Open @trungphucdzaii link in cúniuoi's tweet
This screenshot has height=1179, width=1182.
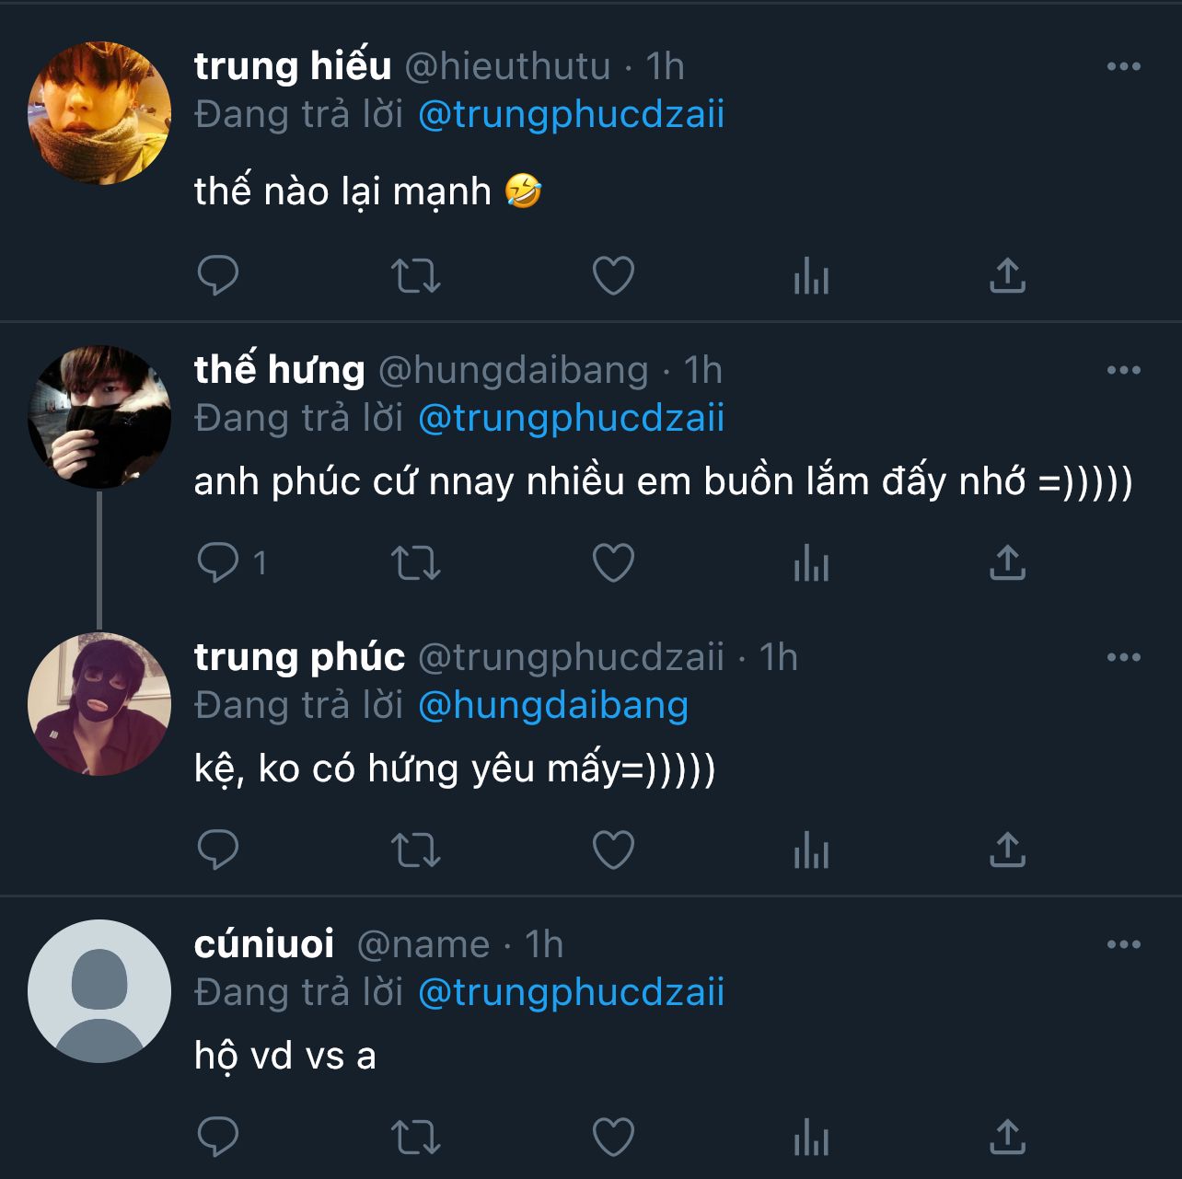(571, 992)
